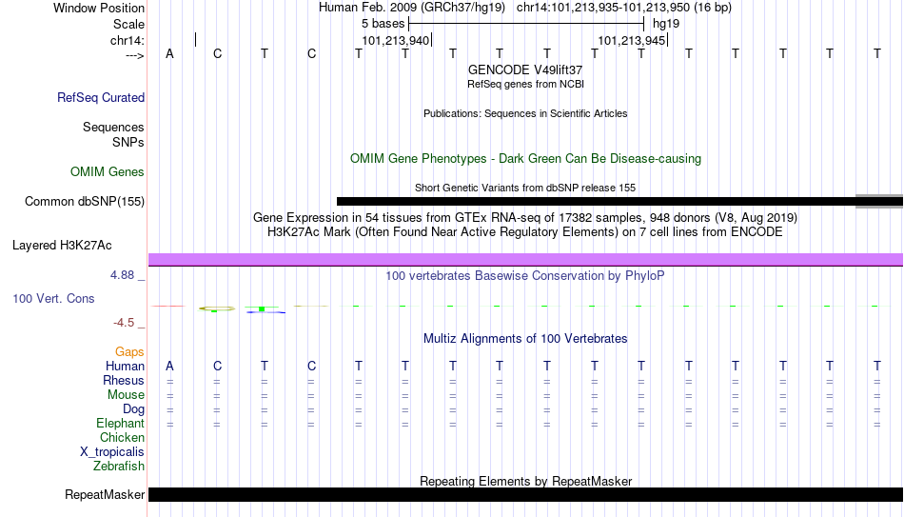Click the OMIM Gene Phenotypes track title

525,159
